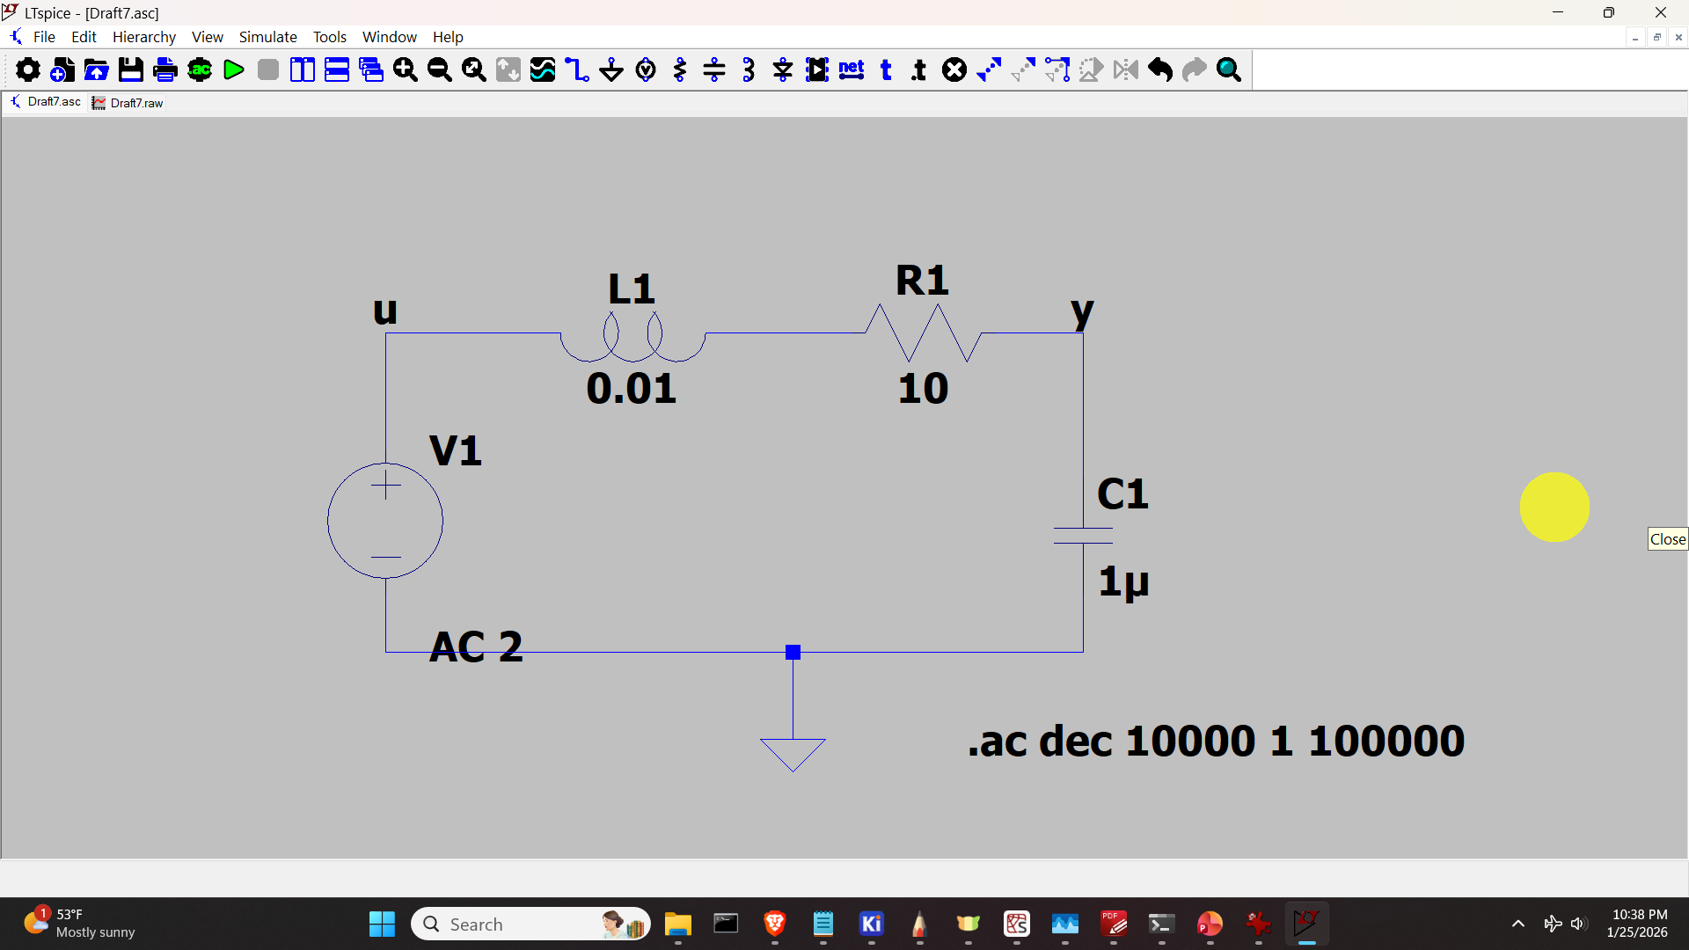Click the Net Label tool

(852, 70)
